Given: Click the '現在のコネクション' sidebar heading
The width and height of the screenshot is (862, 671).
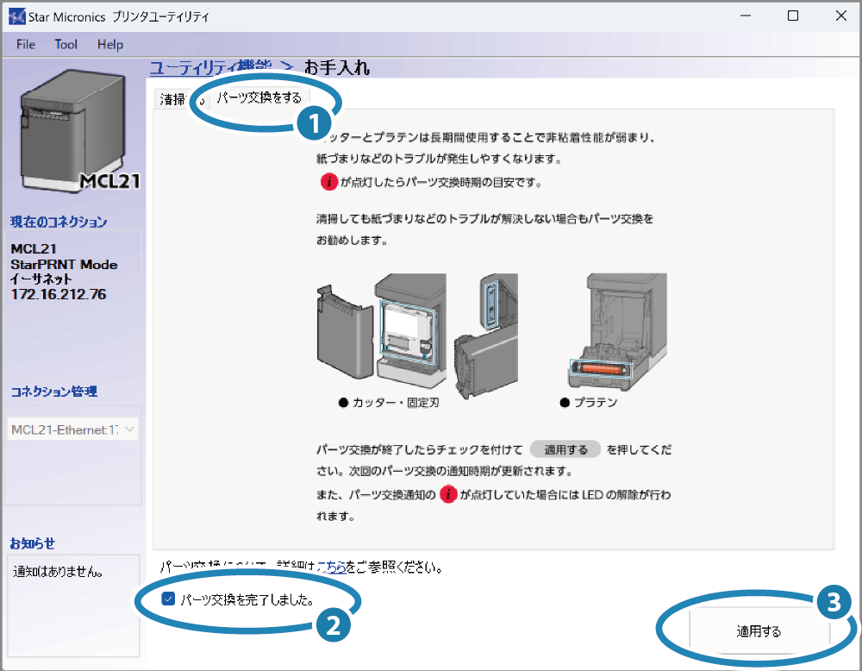Looking at the screenshot, I should [x=59, y=222].
